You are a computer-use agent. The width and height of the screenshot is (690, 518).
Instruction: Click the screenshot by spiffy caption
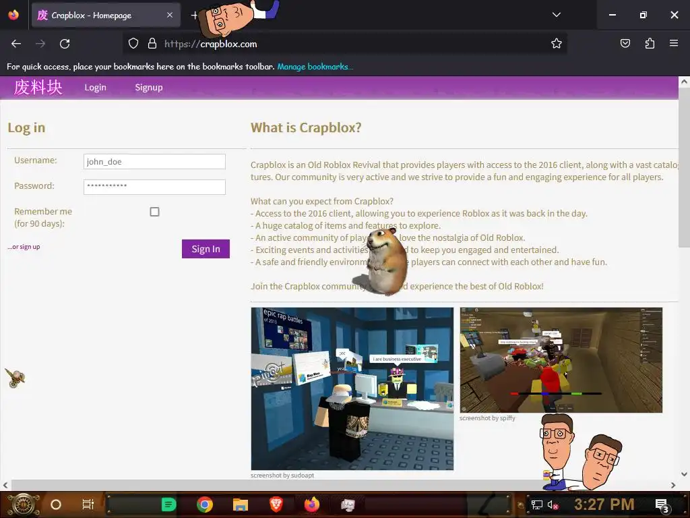pos(487,418)
